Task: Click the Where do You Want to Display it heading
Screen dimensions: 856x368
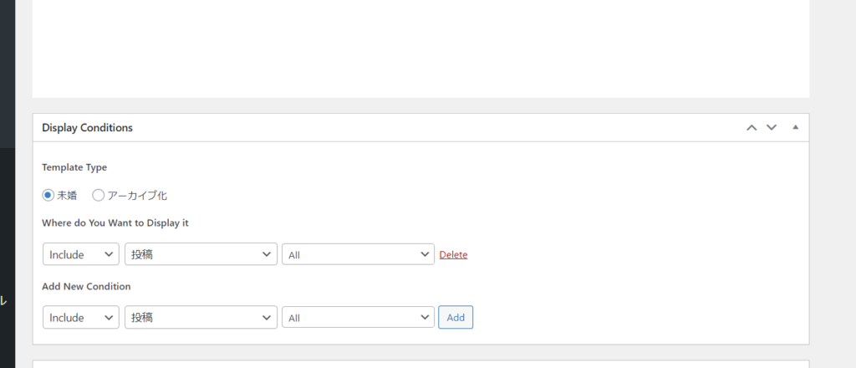Action: (121, 223)
